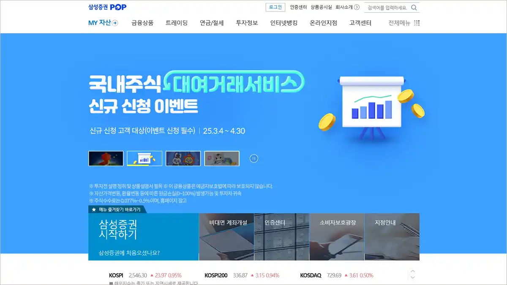
Task: Open 지점안내 tile
Action: coord(392,236)
